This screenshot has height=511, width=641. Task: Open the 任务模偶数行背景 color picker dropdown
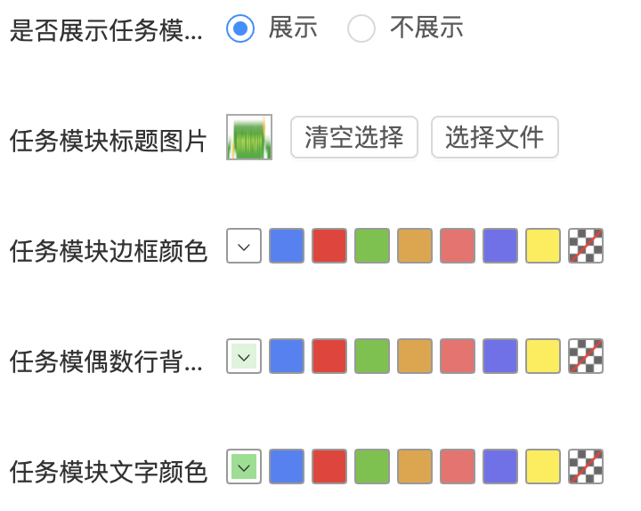[x=244, y=356]
